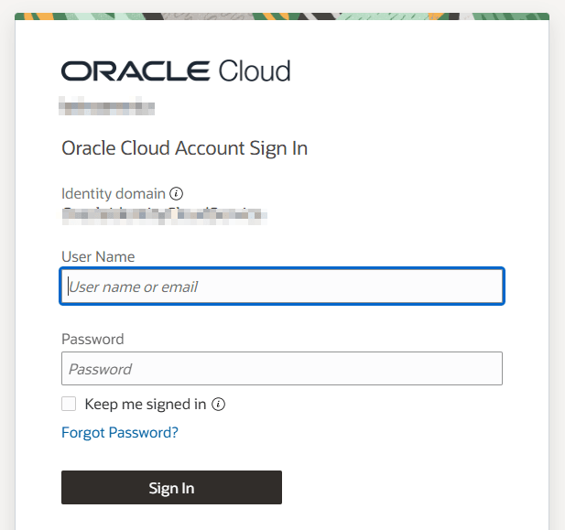This screenshot has height=530, width=565.
Task: Click the info icon beside Keep me signed in
Action: [x=218, y=405]
